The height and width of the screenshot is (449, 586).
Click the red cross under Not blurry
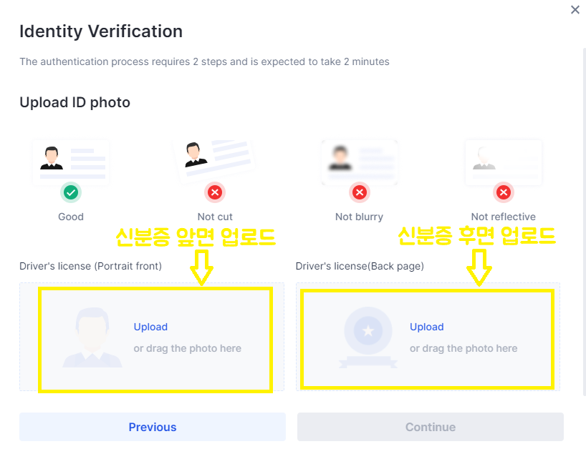coord(359,192)
